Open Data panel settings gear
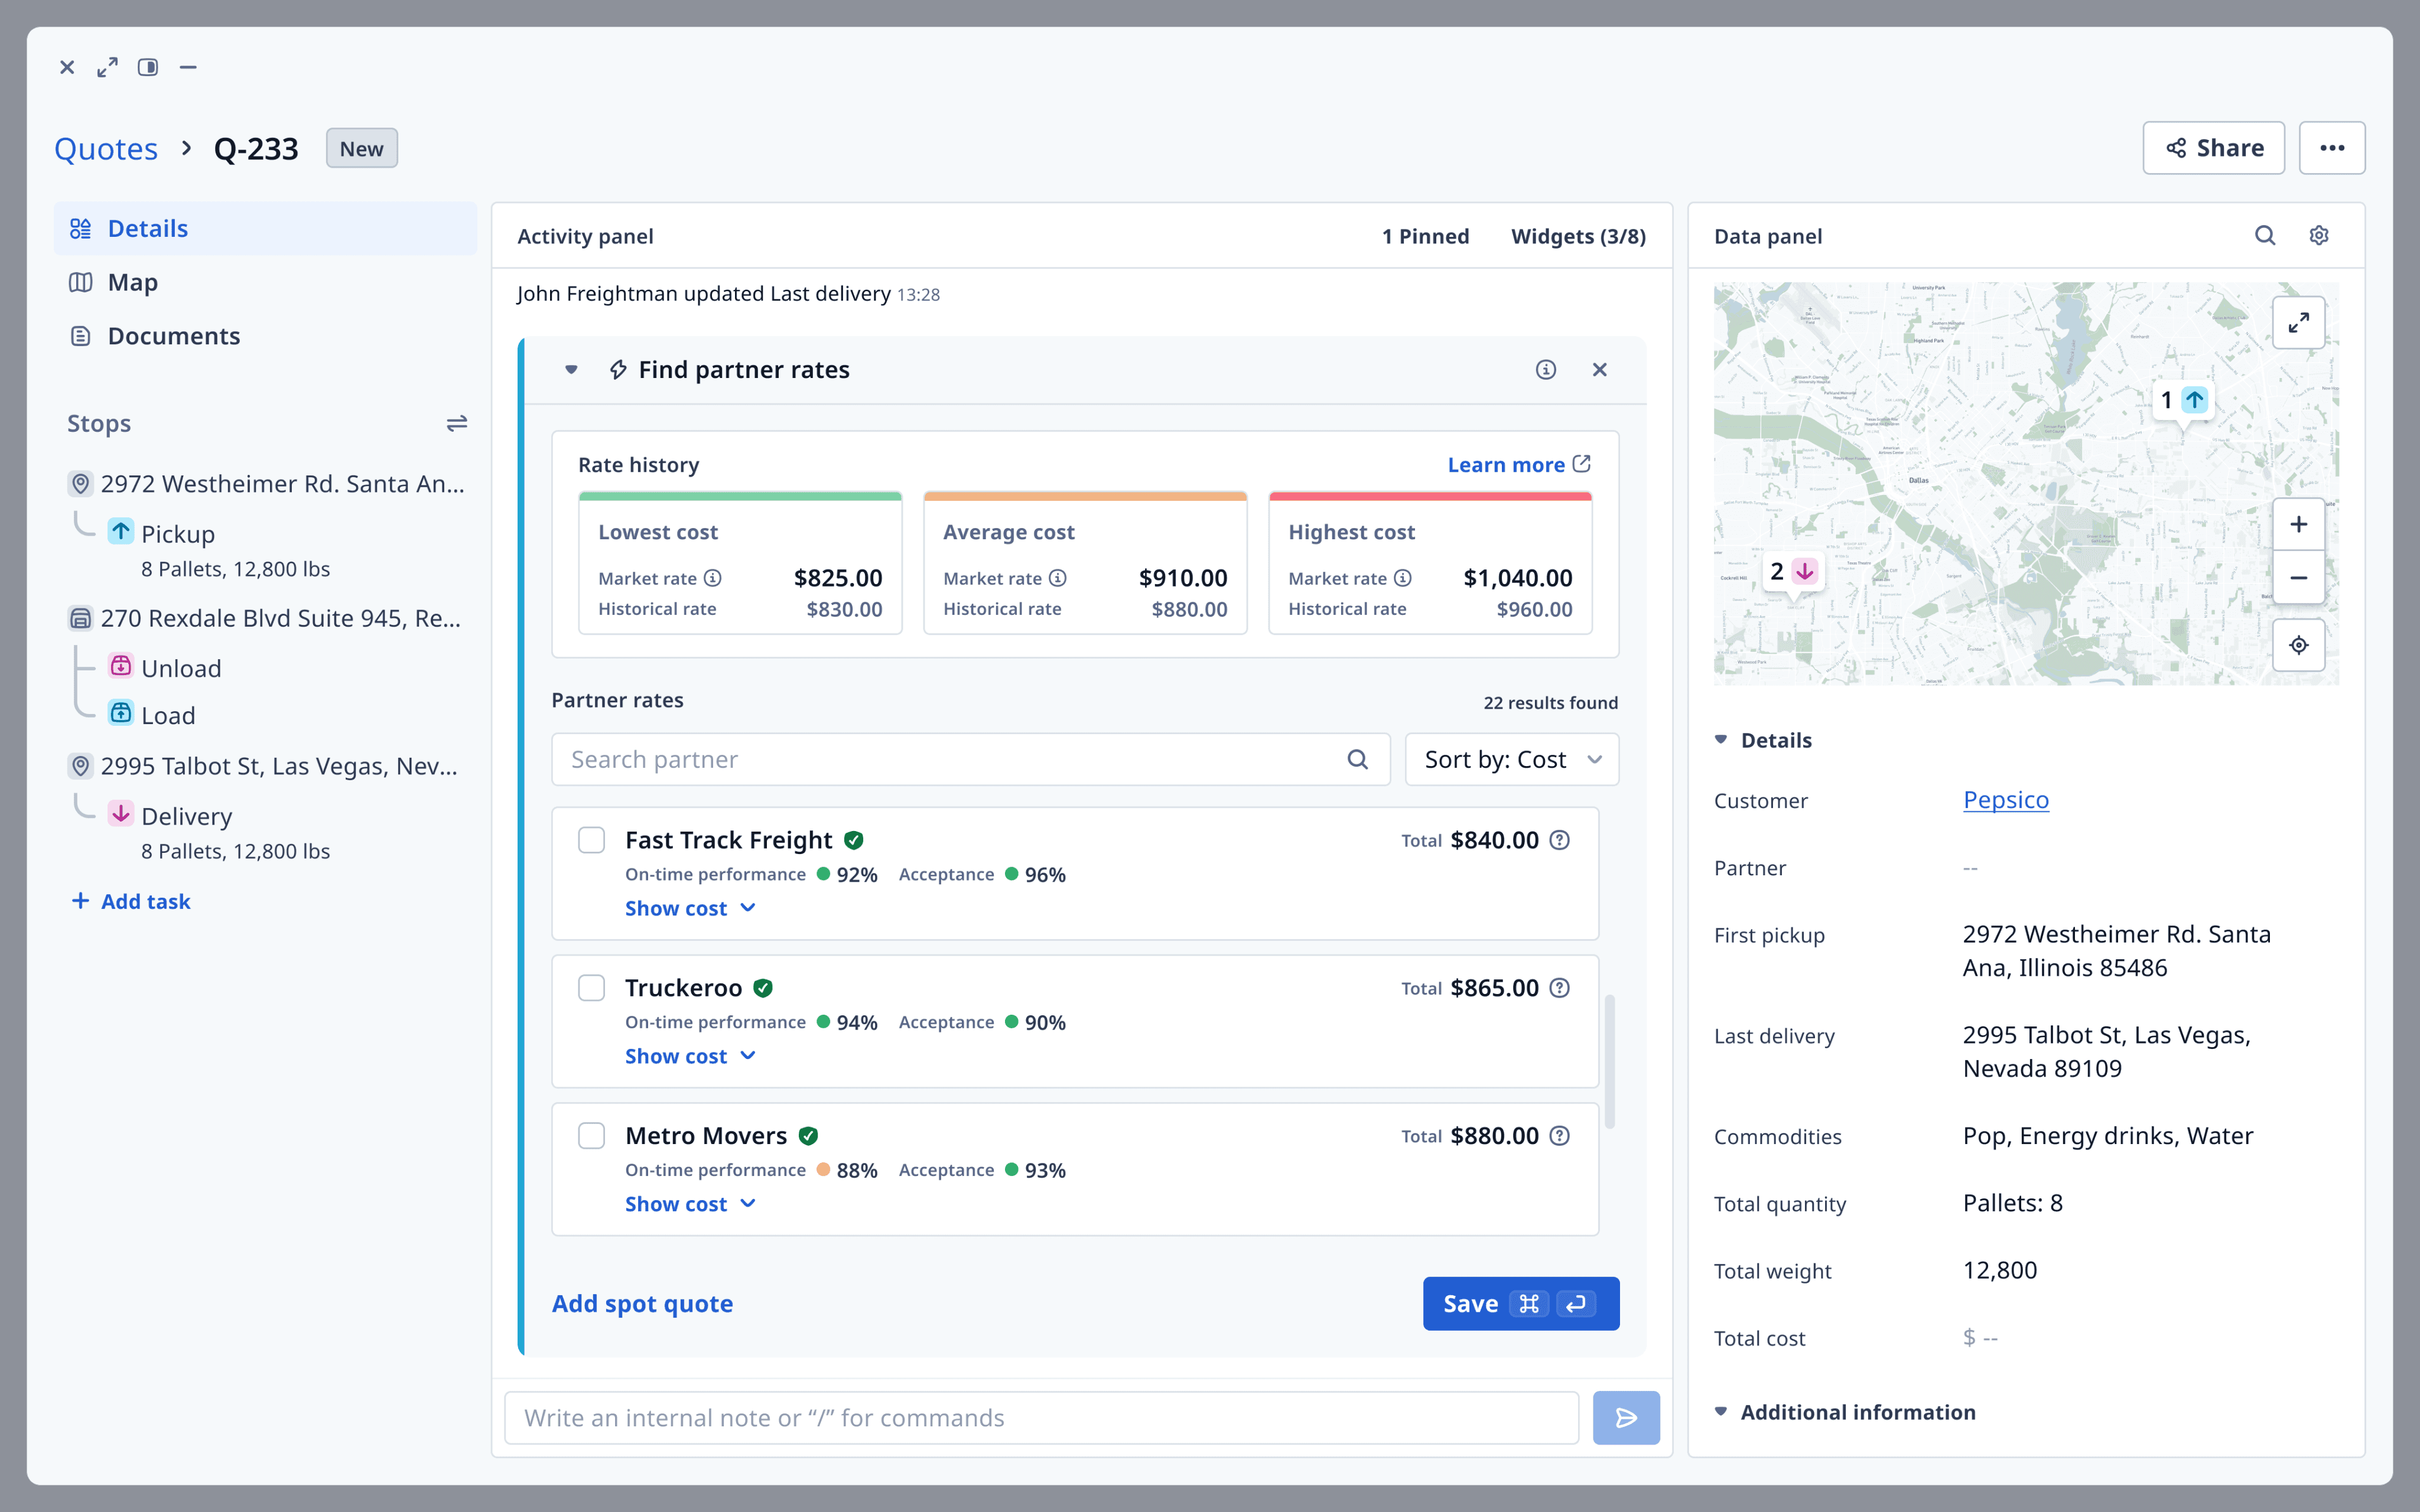The image size is (2420, 1512). (x=2318, y=236)
